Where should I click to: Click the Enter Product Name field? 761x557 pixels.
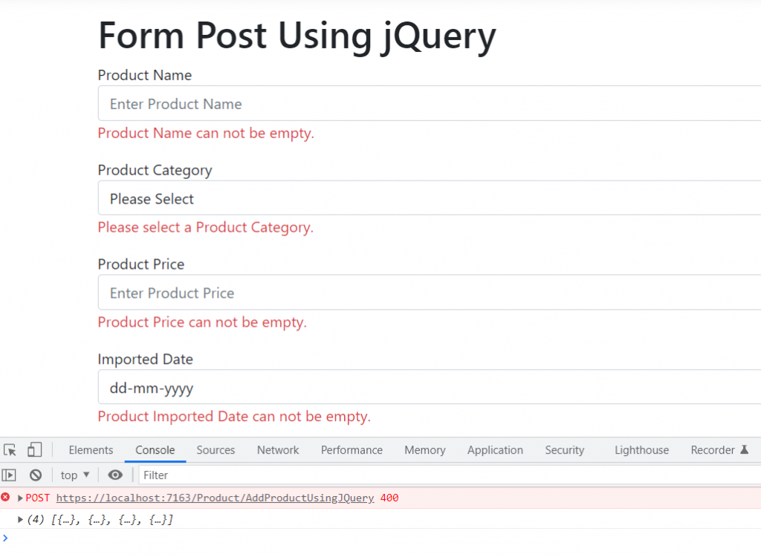430,104
